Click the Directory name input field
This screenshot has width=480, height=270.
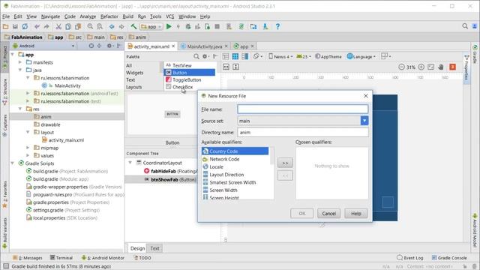pyautogui.click(x=303, y=133)
